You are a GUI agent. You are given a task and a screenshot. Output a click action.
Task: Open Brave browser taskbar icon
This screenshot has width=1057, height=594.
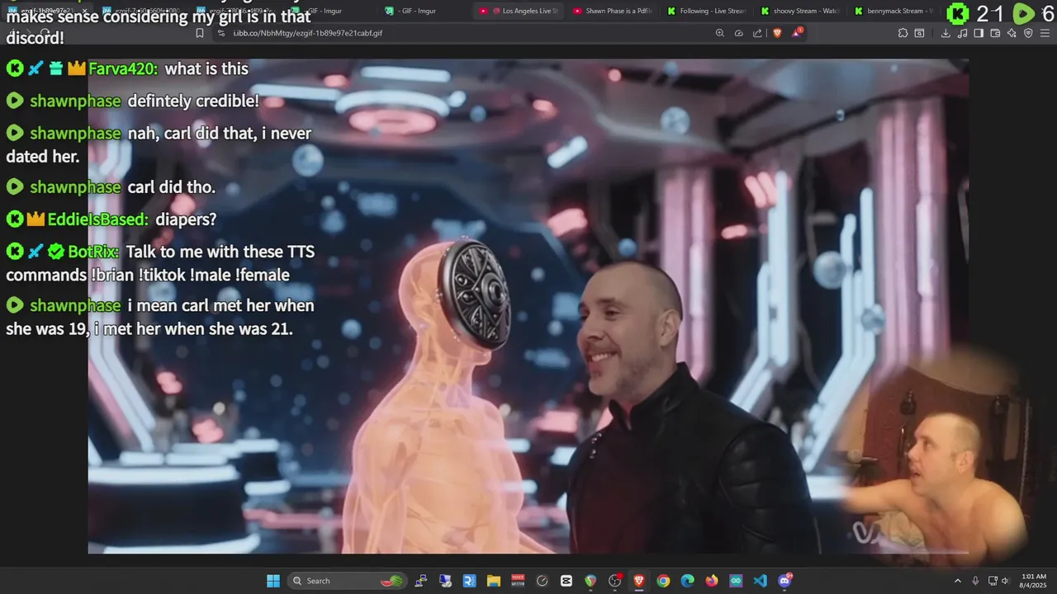638,581
